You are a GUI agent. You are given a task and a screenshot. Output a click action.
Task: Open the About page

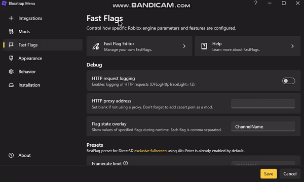click(43, 155)
